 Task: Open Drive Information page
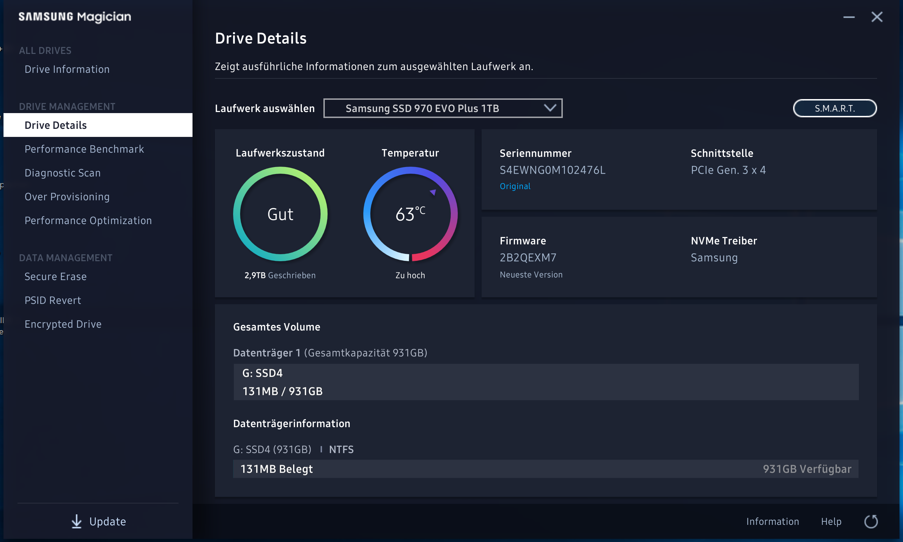point(67,69)
